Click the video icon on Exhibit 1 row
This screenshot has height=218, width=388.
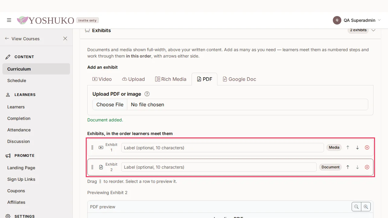pyautogui.click(x=101, y=147)
